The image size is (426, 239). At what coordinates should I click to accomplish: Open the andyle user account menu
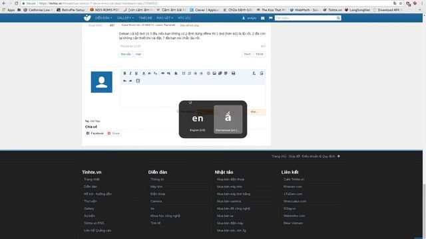[249, 18]
